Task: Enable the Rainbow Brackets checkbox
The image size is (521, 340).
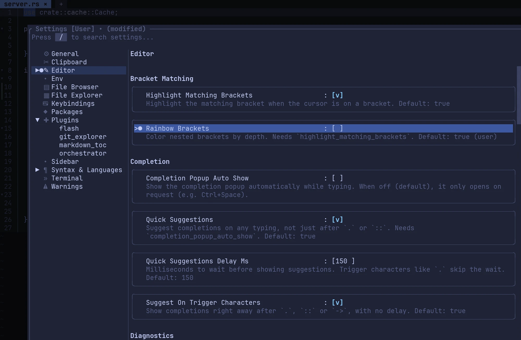Action: [x=337, y=128]
